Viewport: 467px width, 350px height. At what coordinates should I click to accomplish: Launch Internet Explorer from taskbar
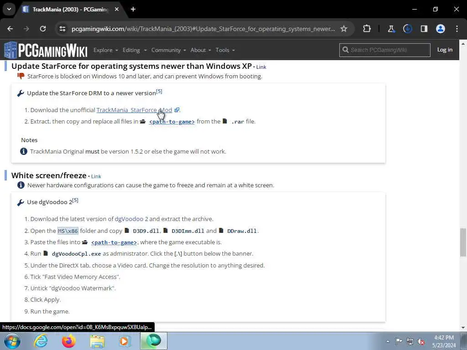pyautogui.click(x=41, y=341)
